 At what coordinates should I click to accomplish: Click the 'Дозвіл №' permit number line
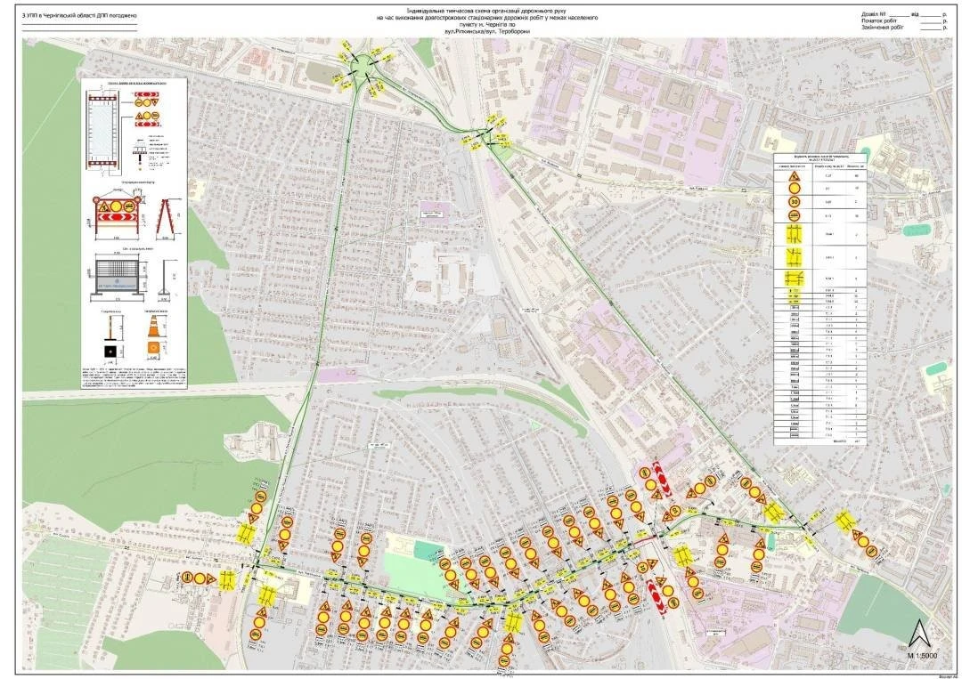pos(904,13)
